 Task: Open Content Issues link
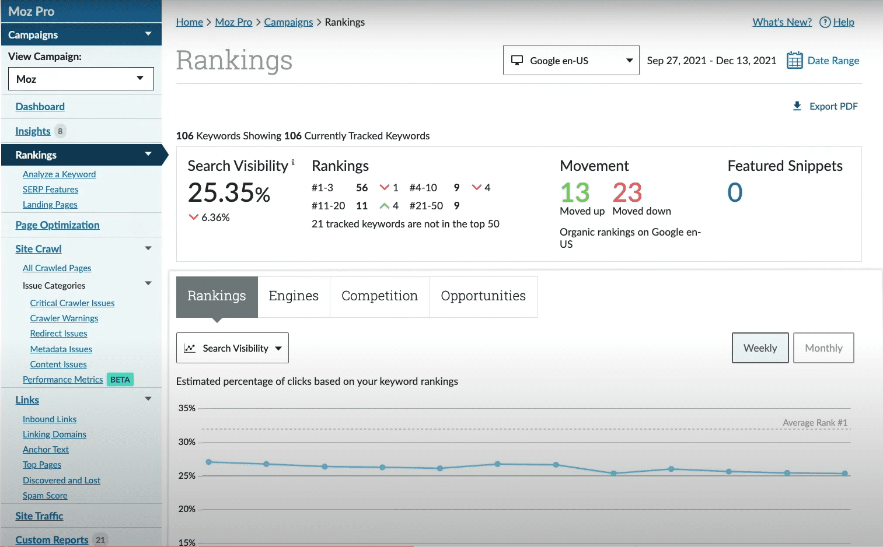point(58,364)
